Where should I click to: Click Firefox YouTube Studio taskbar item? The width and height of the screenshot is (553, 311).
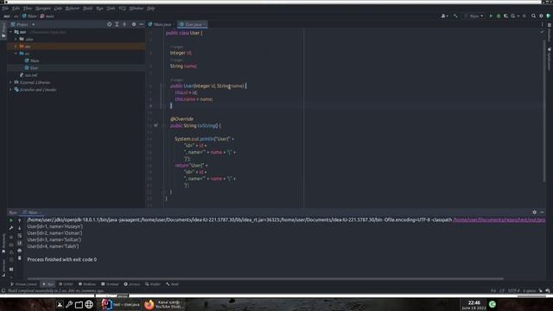tap(164, 304)
